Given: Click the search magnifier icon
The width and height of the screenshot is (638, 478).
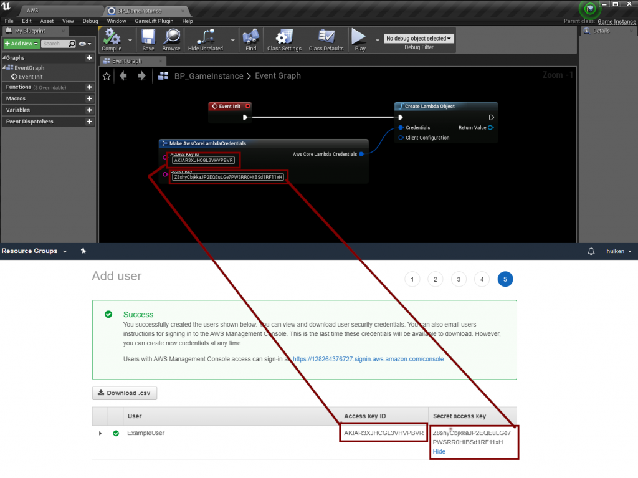Looking at the screenshot, I should coord(72,44).
